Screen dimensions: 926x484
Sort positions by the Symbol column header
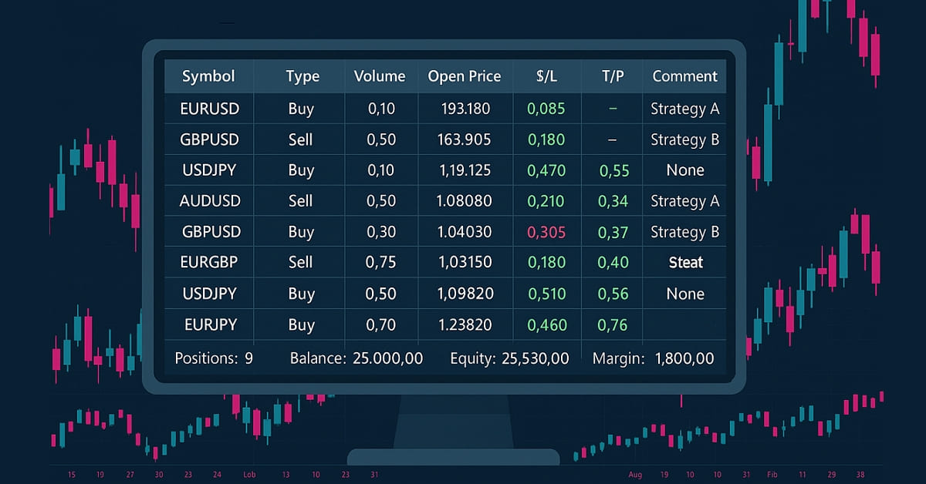pos(208,76)
